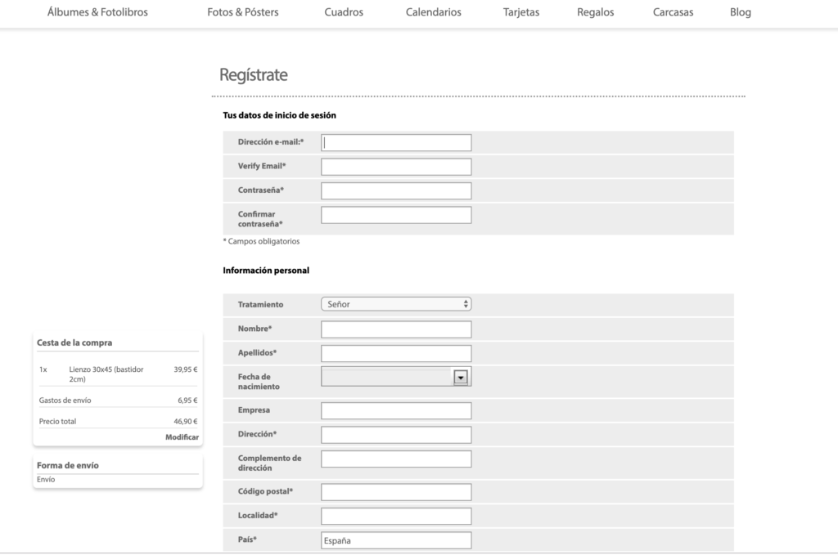Image resolution: width=838 pixels, height=555 pixels.
Task: Open the Tratamiento dropdown showing Señor
Action: pos(396,304)
